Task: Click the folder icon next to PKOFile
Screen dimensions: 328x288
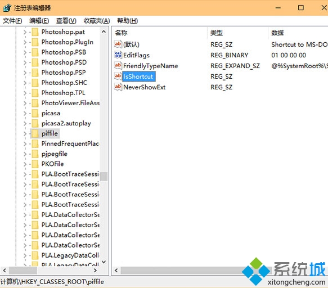Action: (35, 164)
